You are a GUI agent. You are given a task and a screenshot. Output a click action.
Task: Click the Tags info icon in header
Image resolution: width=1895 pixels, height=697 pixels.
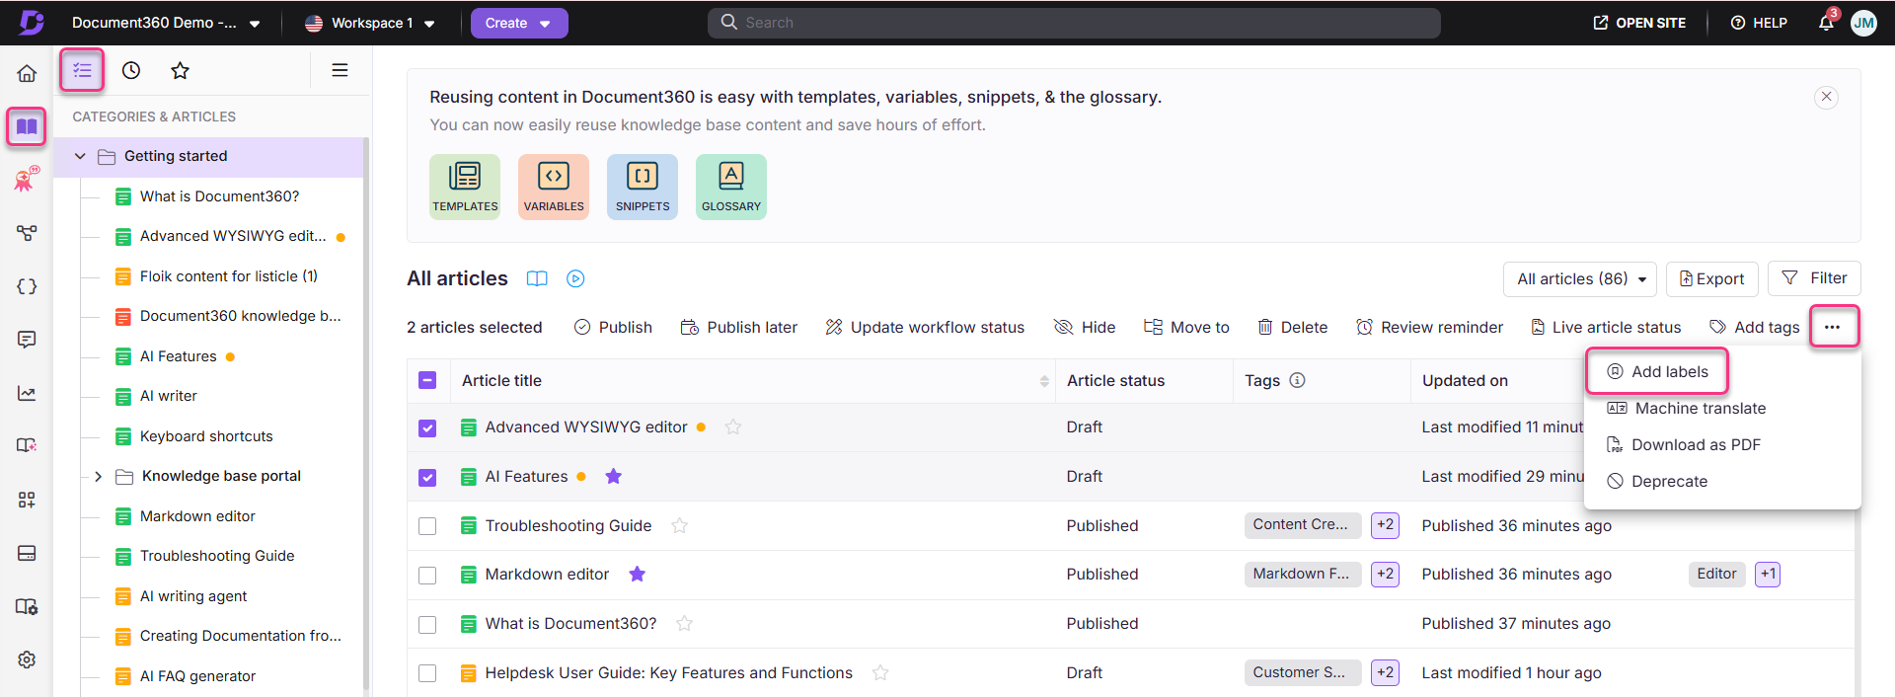click(x=1298, y=380)
